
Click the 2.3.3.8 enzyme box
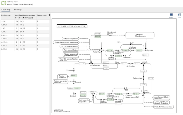106,65
